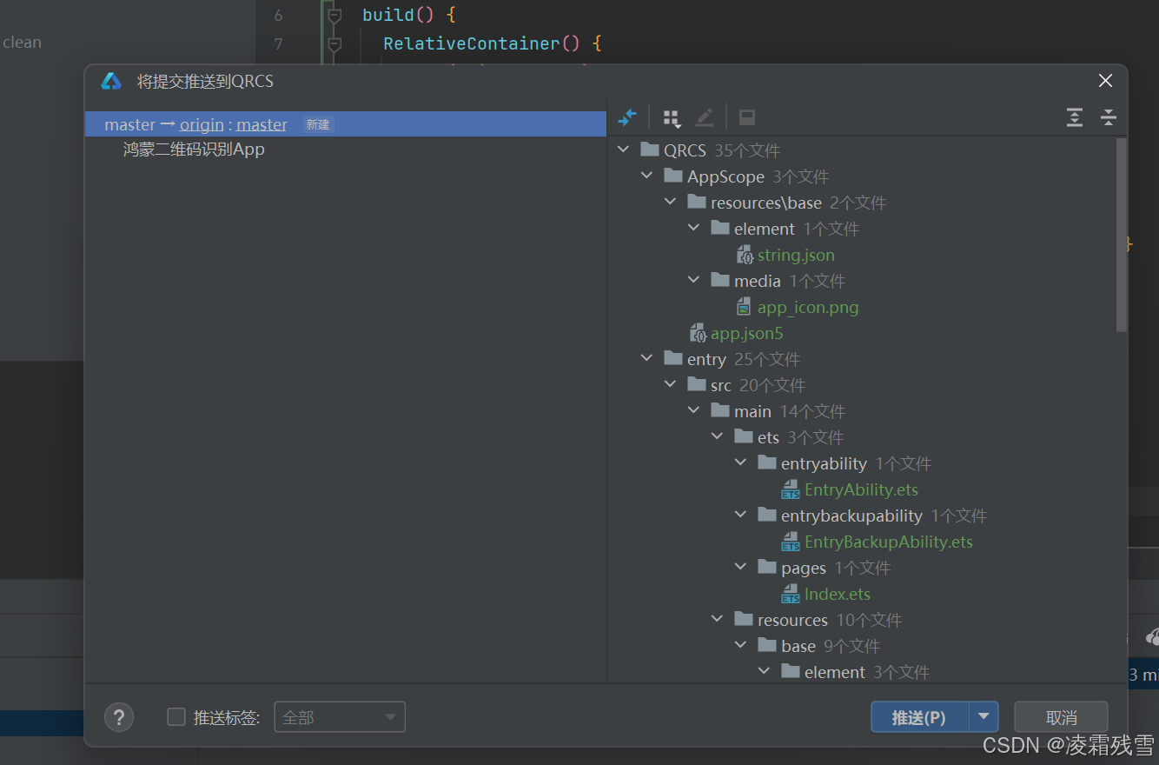Collapse the src folder node
Image resolution: width=1159 pixels, height=765 pixels.
click(670, 384)
